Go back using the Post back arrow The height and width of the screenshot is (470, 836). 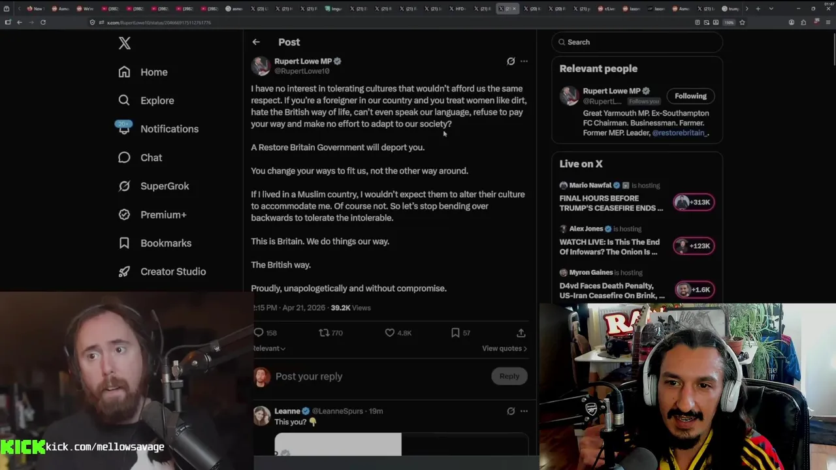[256, 42]
